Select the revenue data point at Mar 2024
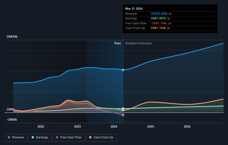The image size is (228, 145). click(x=123, y=70)
